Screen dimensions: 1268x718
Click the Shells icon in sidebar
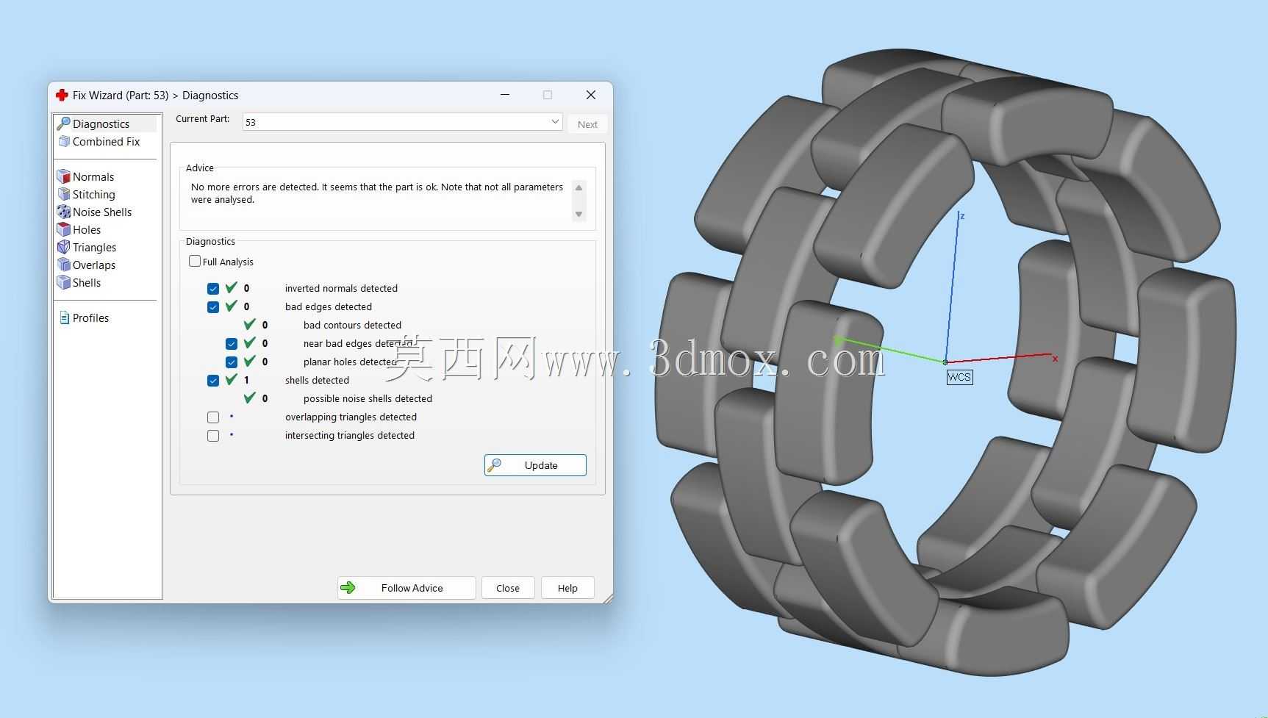pos(64,282)
